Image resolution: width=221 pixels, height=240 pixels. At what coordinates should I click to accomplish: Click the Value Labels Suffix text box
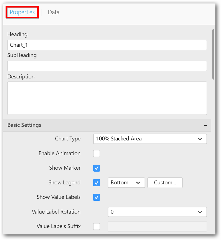(x=157, y=226)
